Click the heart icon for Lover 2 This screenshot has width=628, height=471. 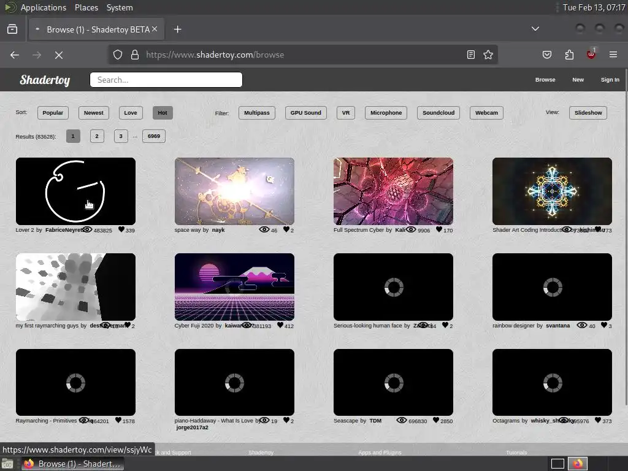121,229
